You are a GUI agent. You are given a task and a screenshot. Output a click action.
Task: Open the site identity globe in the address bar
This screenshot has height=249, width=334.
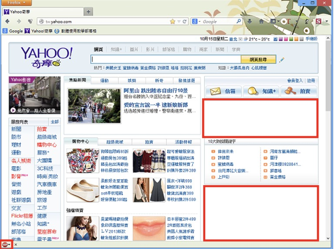(x=42, y=21)
